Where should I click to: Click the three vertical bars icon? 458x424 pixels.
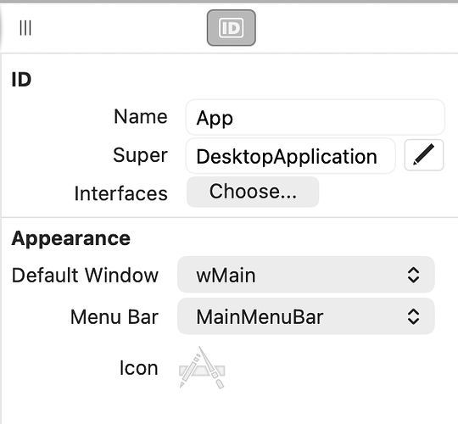tap(25, 28)
